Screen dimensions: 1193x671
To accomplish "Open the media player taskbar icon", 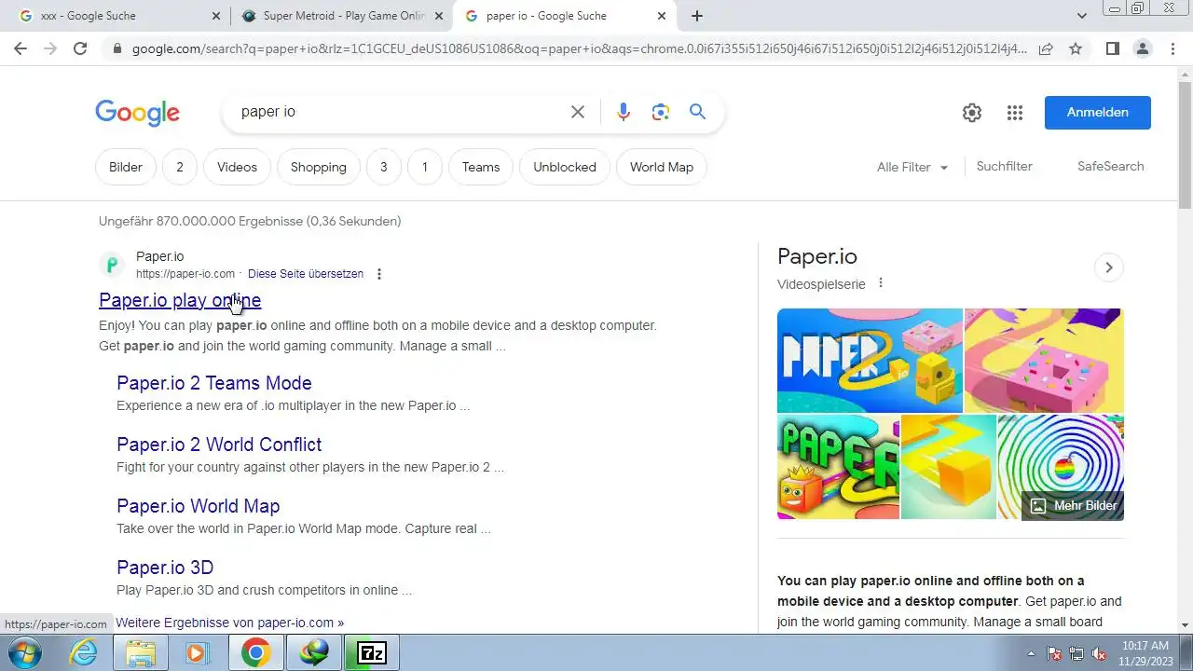I will coord(197,652).
